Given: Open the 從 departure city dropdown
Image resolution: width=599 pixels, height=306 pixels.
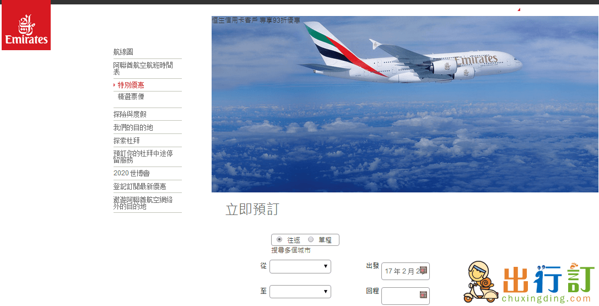Looking at the screenshot, I should [300, 267].
